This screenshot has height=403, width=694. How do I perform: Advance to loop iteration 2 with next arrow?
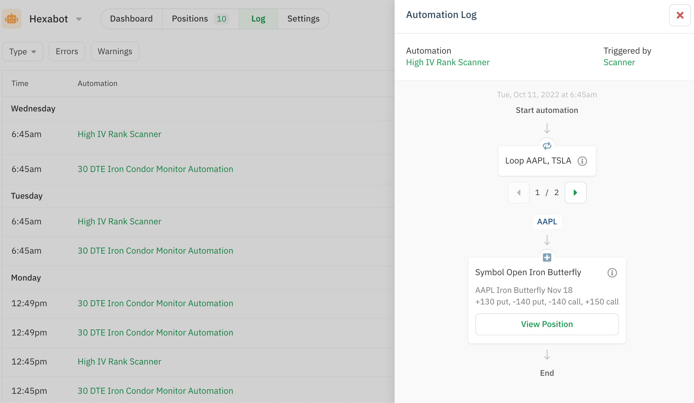(x=575, y=193)
